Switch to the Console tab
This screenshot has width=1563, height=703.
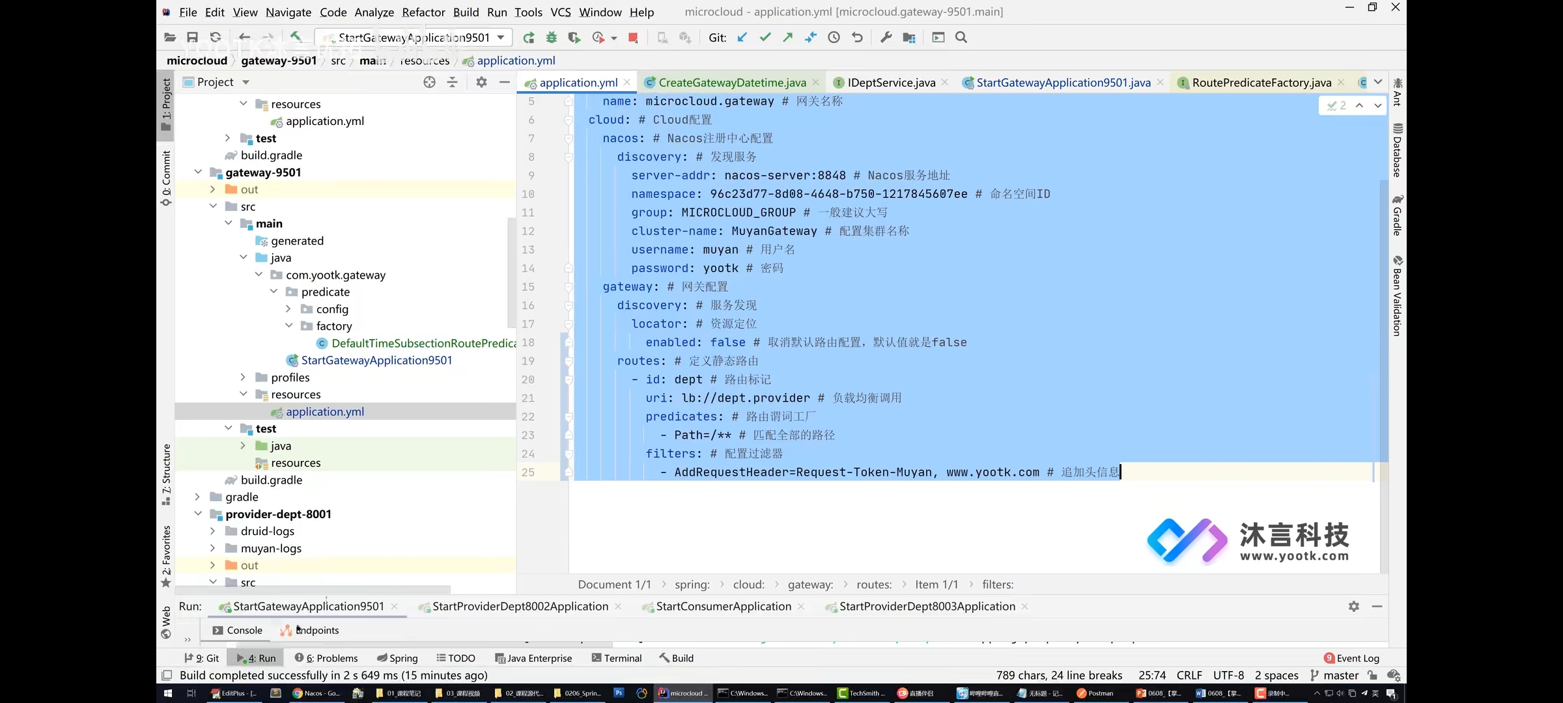point(243,629)
